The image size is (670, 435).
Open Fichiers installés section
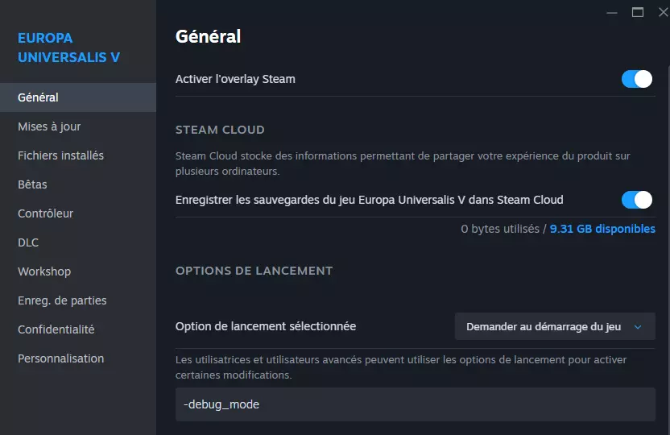(x=60, y=155)
